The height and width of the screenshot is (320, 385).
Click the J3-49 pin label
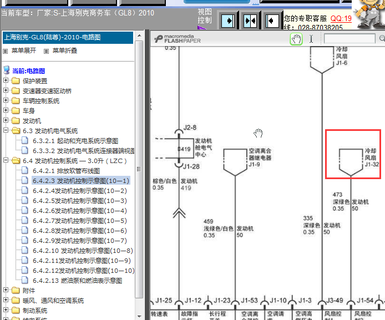[x=335, y=301]
